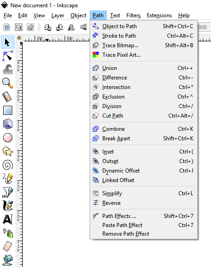
Task: Close the open Path menu
Action: pos(98,15)
